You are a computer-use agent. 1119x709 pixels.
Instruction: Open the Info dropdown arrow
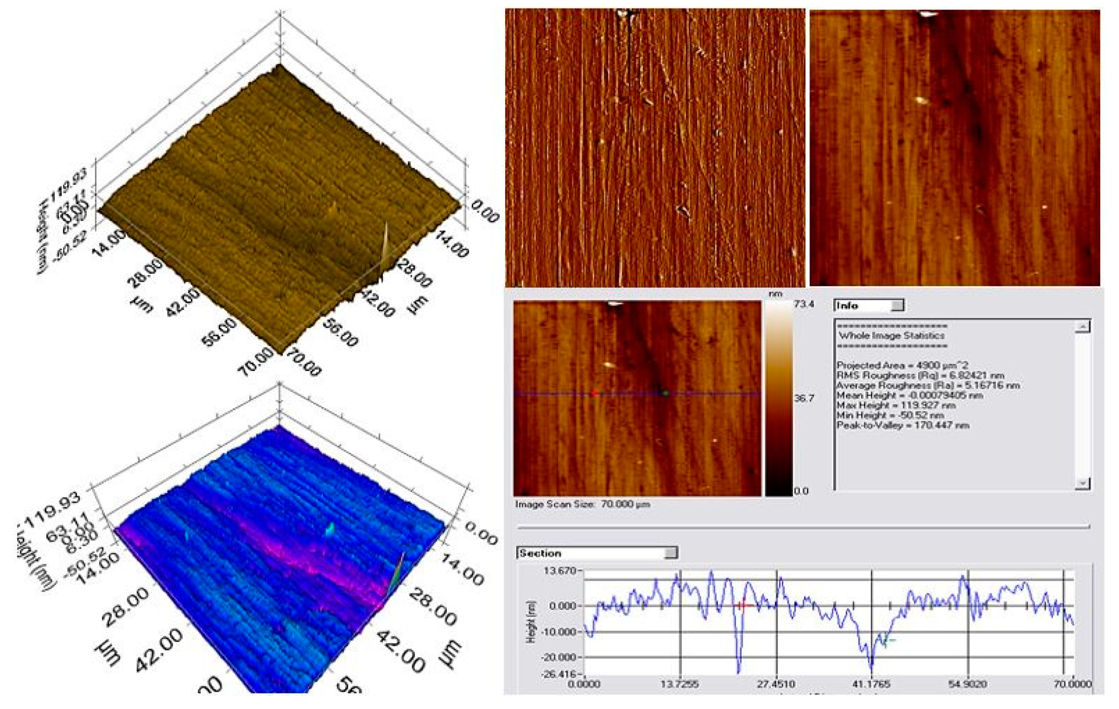[x=898, y=305]
